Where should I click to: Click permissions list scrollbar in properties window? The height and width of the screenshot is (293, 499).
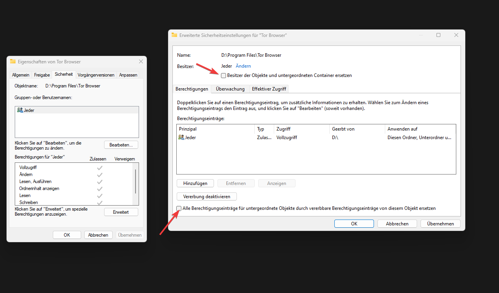click(x=136, y=181)
